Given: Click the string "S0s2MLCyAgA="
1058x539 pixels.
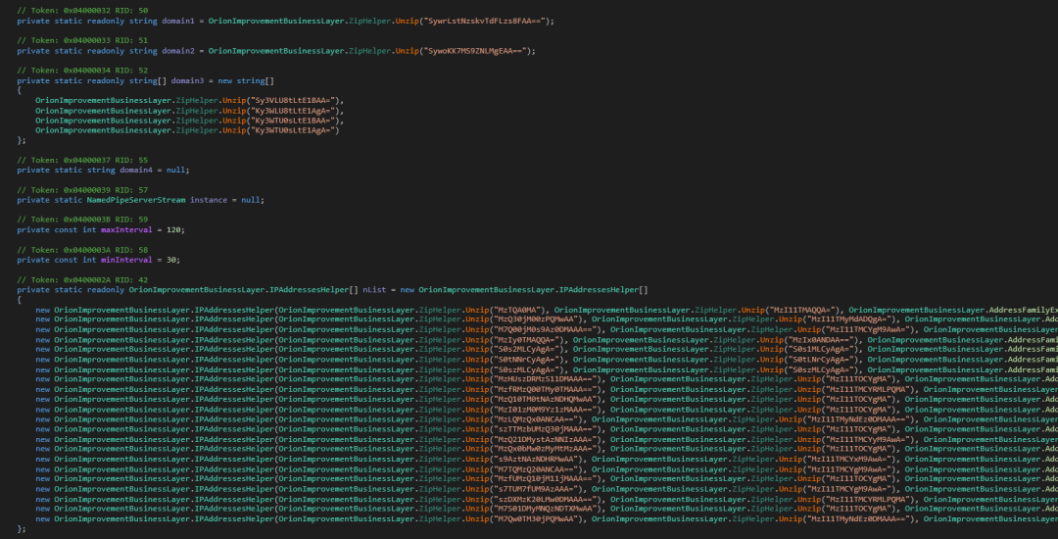Looking at the screenshot, I should [525, 350].
